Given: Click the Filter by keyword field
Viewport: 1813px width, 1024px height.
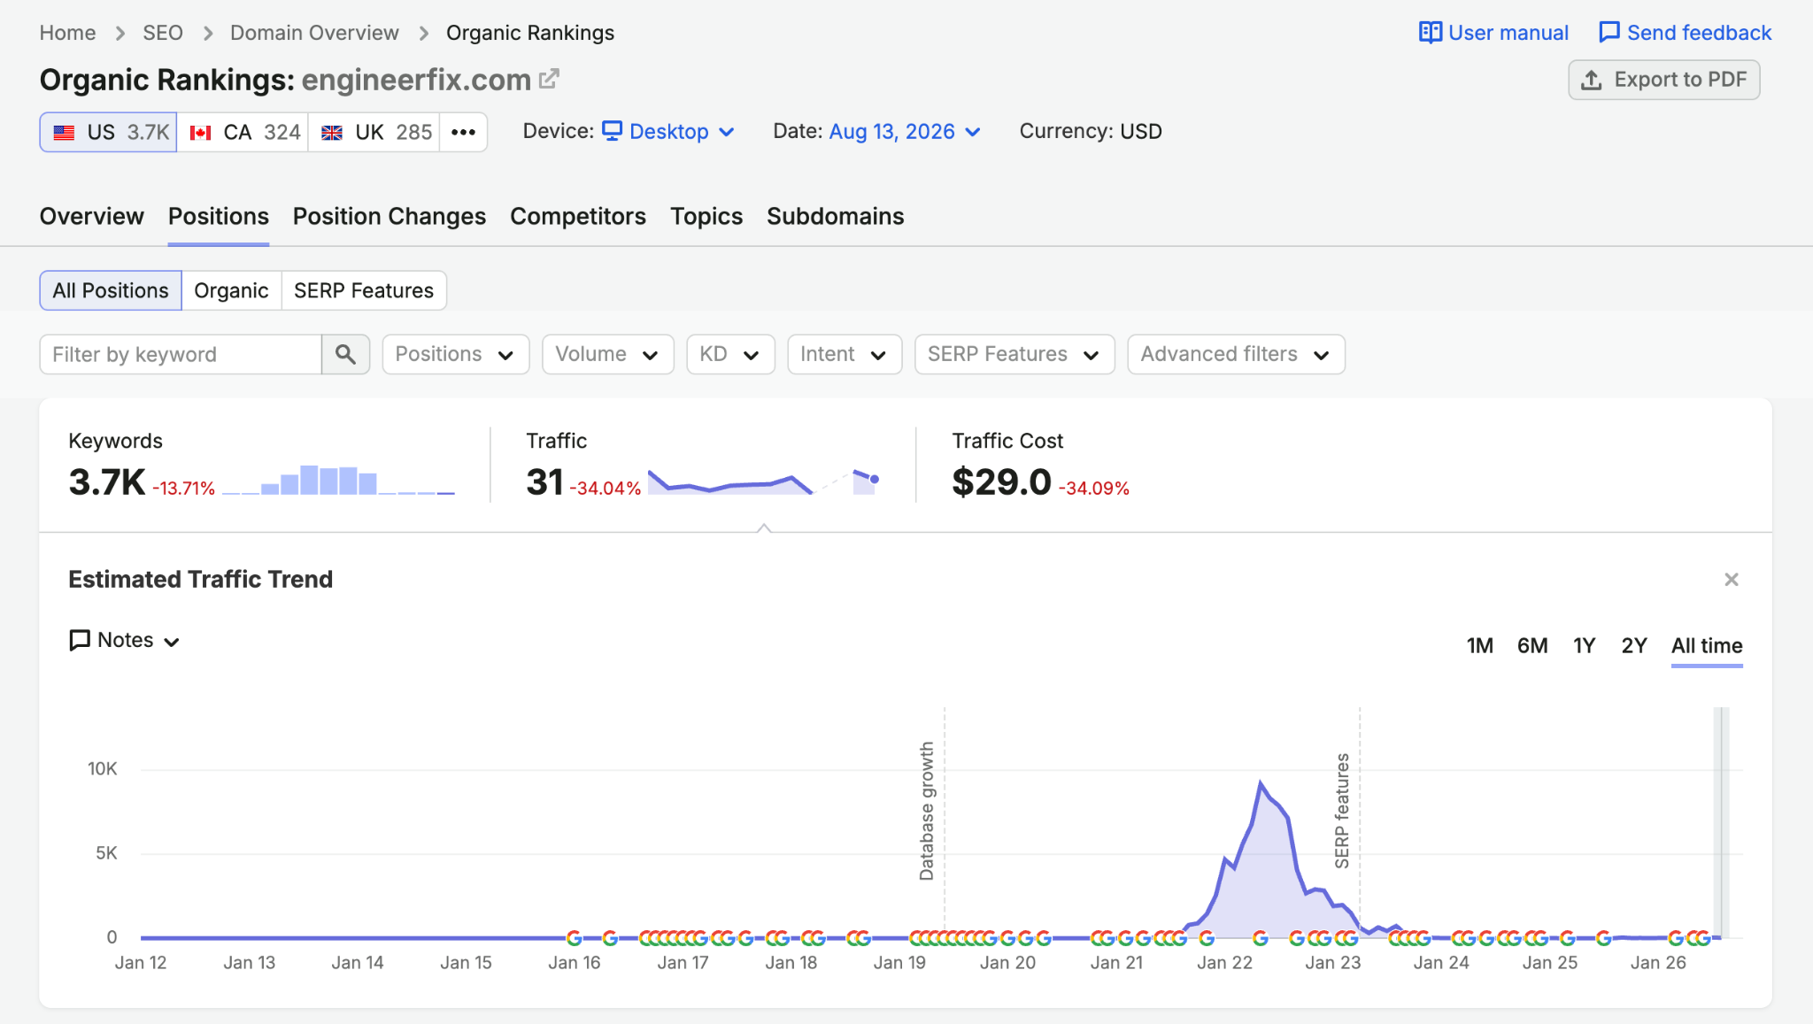Looking at the screenshot, I should tap(181, 354).
